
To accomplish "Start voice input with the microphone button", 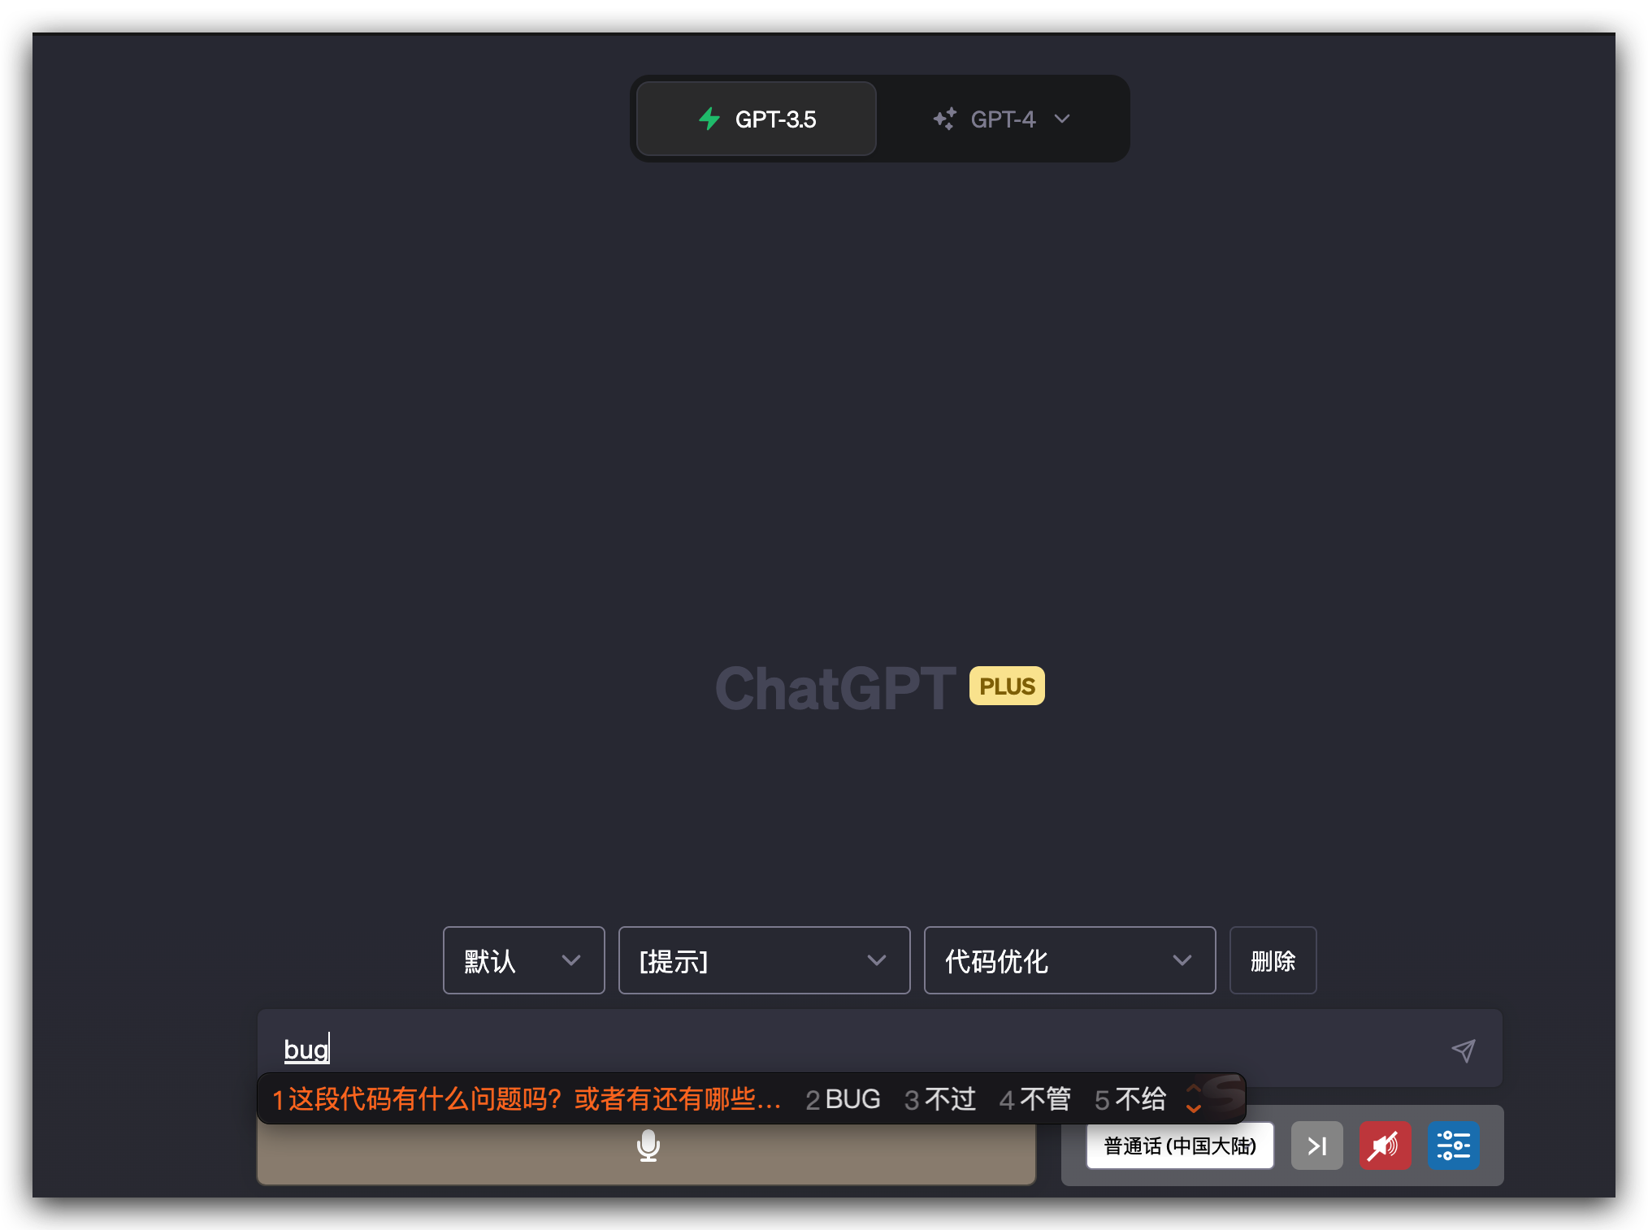I will (647, 1146).
